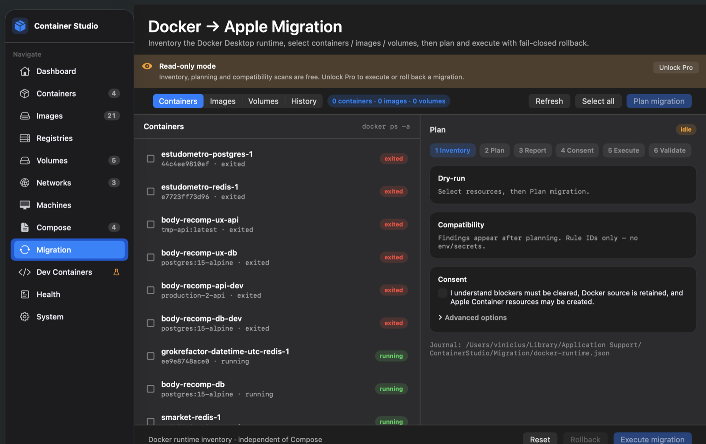Image resolution: width=706 pixels, height=444 pixels.
Task: Click the System gear icon
Action: point(25,317)
